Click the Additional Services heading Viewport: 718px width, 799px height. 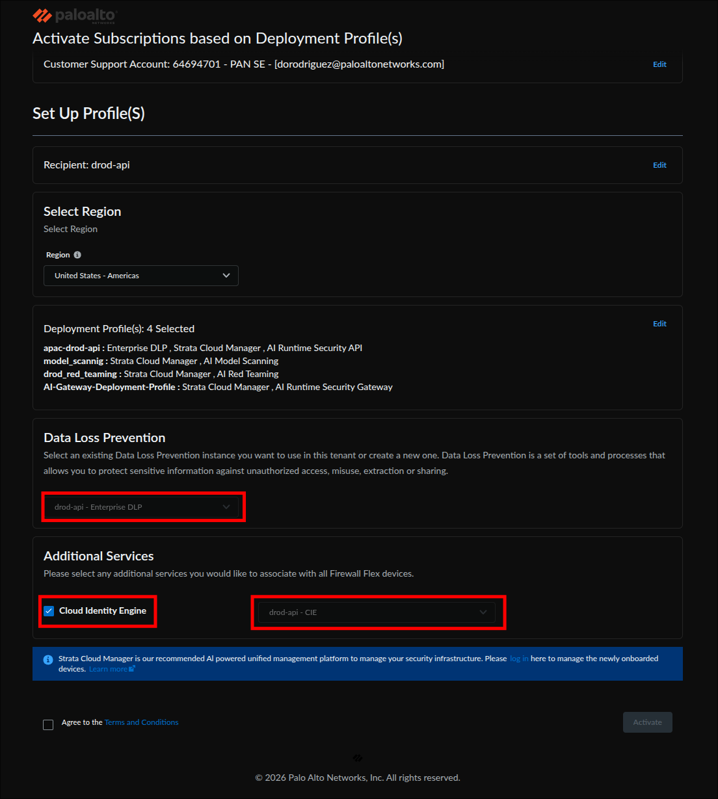(99, 556)
